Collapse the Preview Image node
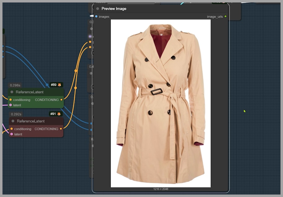The width and height of the screenshot is (283, 197). point(98,9)
